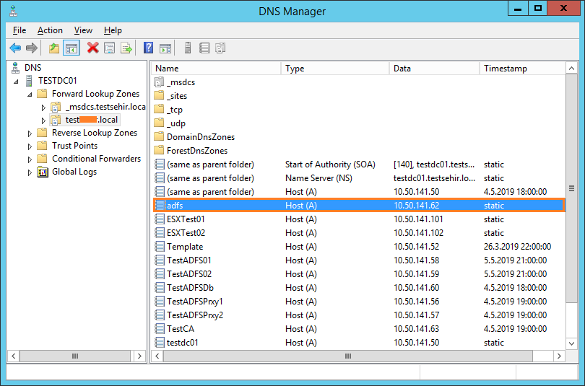Select the ESXTest01 host record
Viewport: 585px width, 386px height.
coord(359,219)
